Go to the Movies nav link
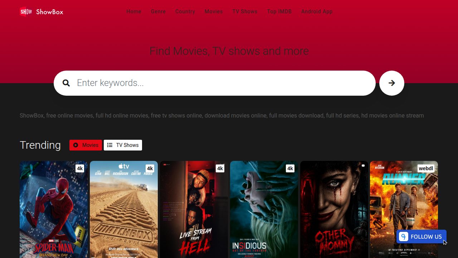The height and width of the screenshot is (258, 458). (214, 11)
